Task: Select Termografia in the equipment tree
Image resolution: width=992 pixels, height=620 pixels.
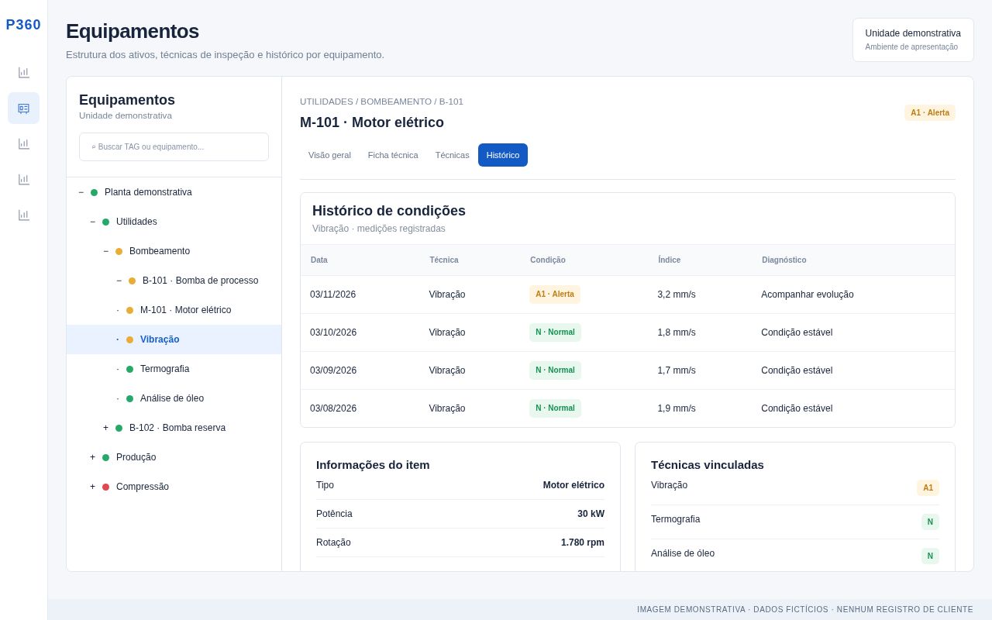Action: point(164,369)
